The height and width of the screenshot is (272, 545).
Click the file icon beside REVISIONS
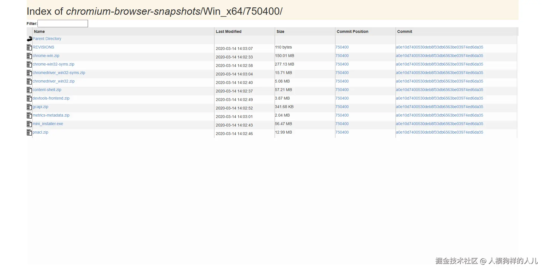29,47
